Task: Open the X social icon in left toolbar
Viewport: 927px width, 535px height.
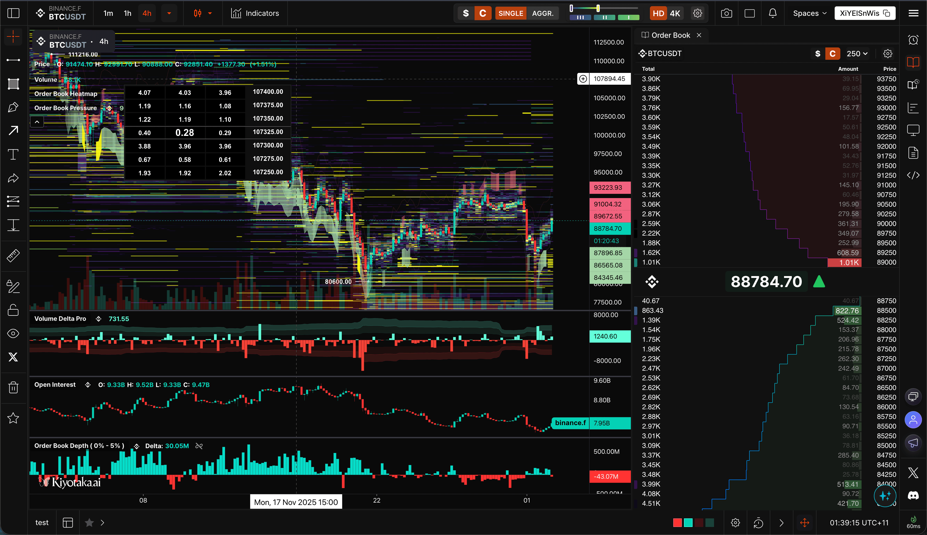Action: tap(13, 357)
